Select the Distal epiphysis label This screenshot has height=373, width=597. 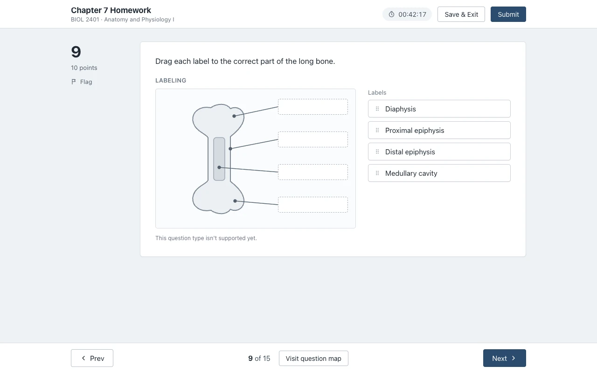coord(439,152)
